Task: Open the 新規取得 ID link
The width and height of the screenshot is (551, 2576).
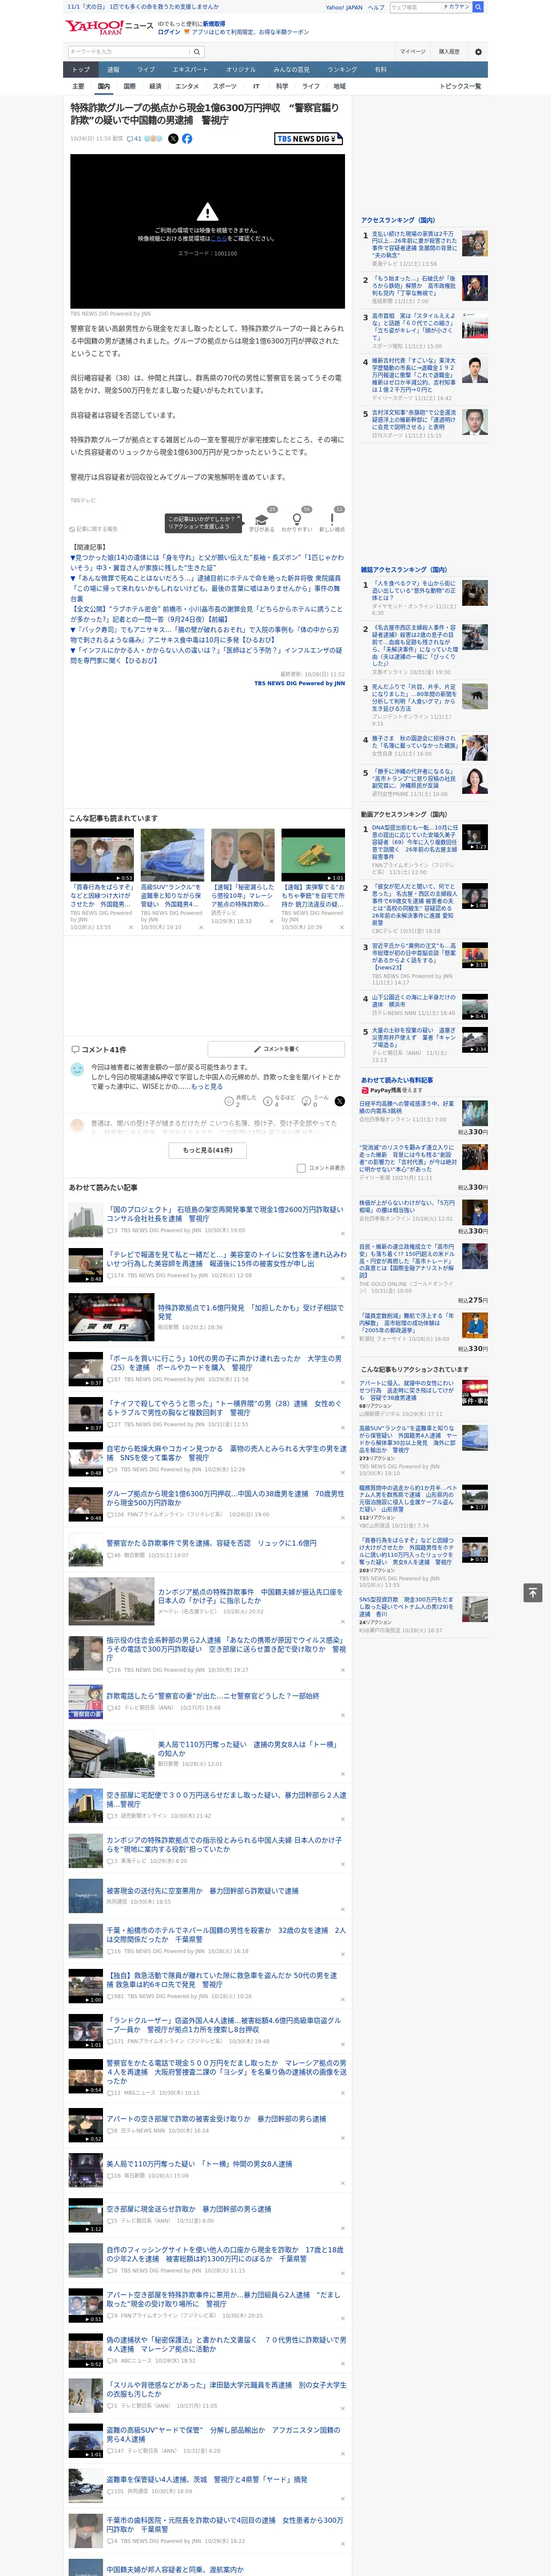Action: 214,23
